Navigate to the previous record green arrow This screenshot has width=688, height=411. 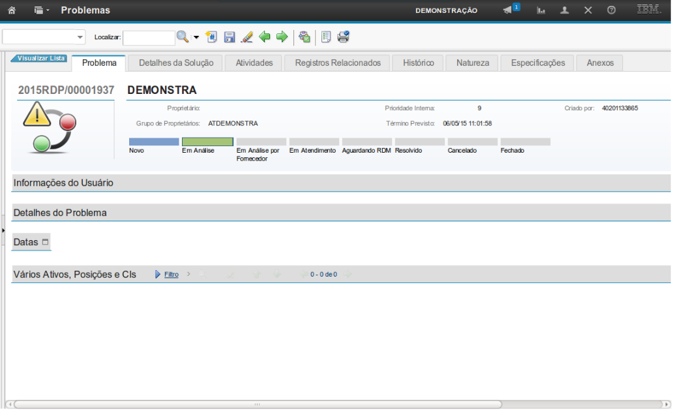coord(264,37)
